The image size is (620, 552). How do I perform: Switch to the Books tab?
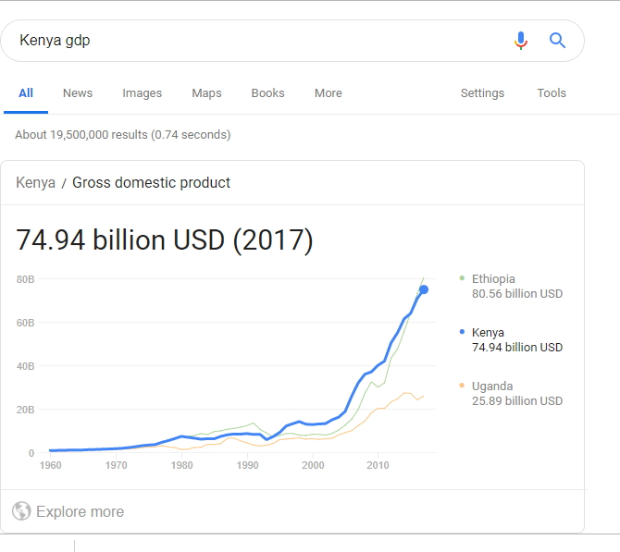coord(267,93)
